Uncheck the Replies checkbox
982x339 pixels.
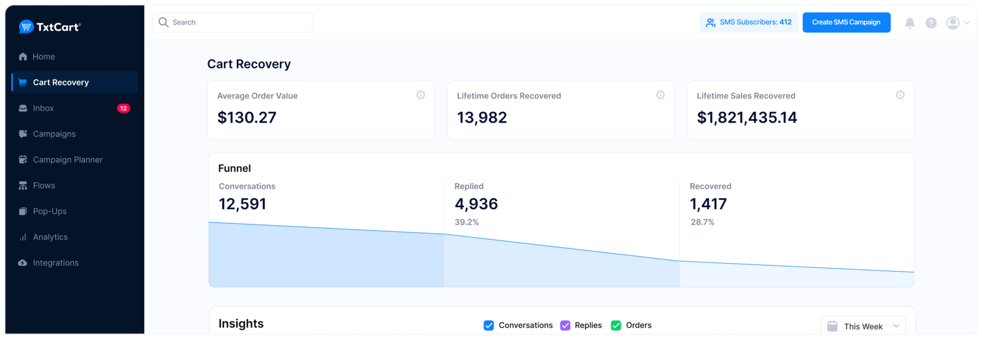pyautogui.click(x=565, y=326)
